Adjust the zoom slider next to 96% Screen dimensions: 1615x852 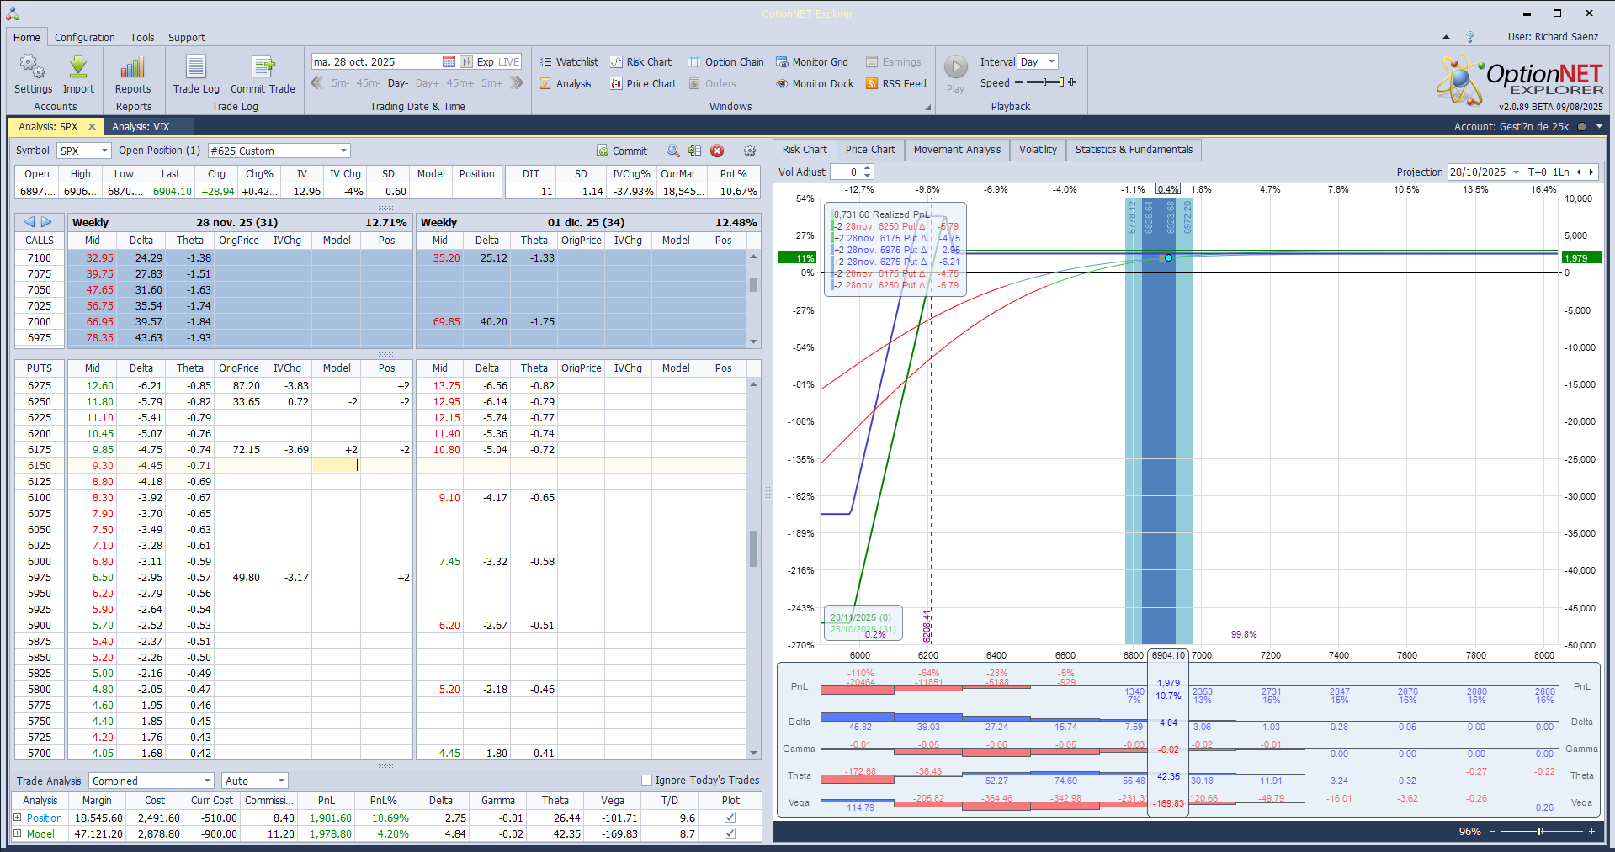pyautogui.click(x=1540, y=831)
